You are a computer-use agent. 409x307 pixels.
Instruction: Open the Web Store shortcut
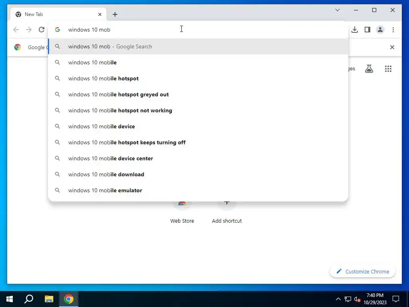182,213
